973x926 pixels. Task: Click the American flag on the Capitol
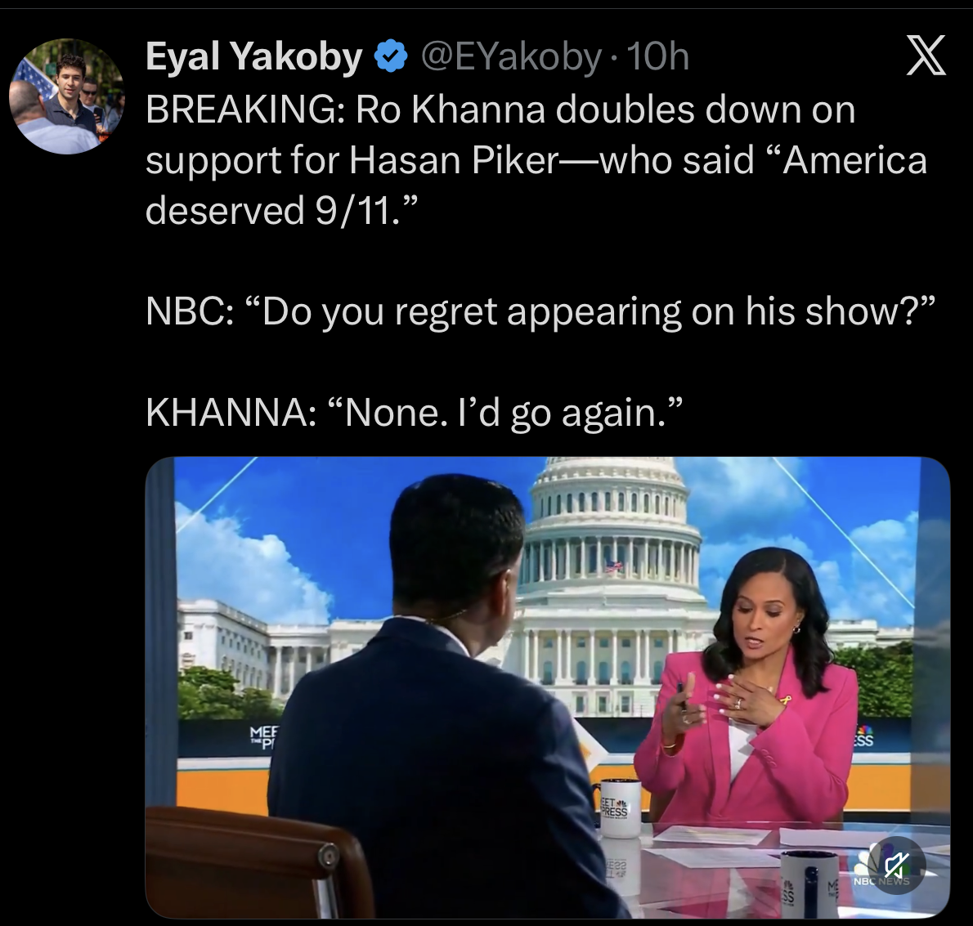tap(614, 565)
